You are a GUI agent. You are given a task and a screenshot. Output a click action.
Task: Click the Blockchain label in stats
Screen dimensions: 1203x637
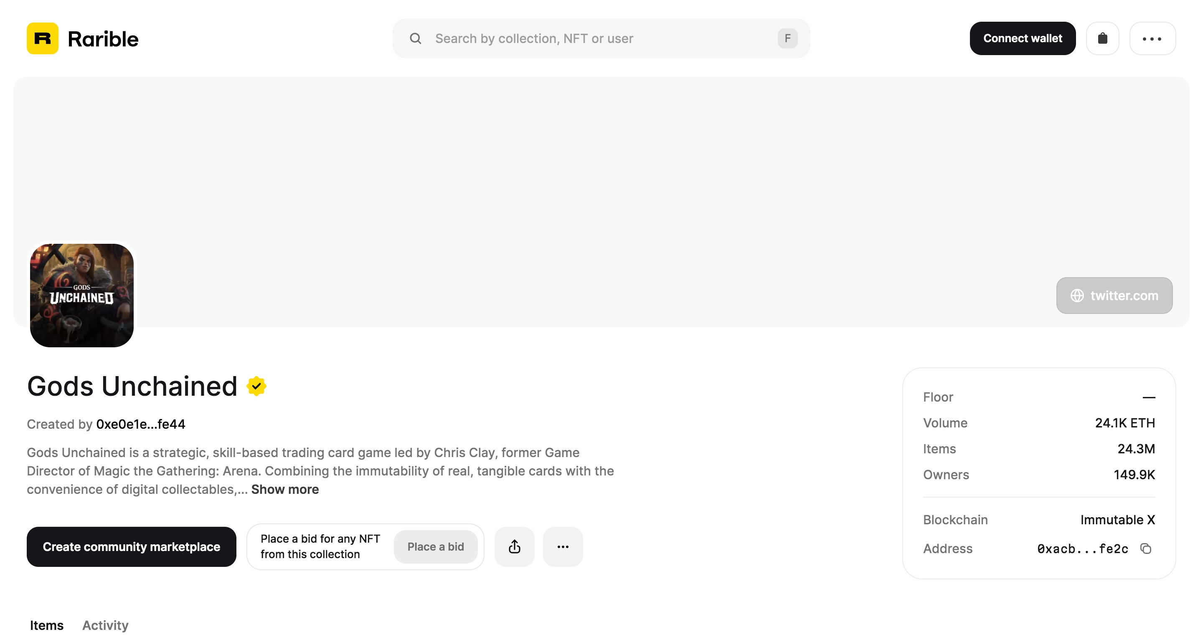955,519
